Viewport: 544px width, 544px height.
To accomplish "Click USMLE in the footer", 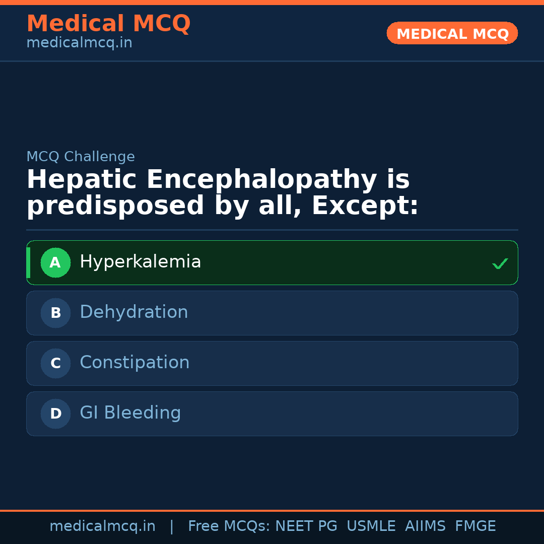I will pyautogui.click(x=371, y=526).
